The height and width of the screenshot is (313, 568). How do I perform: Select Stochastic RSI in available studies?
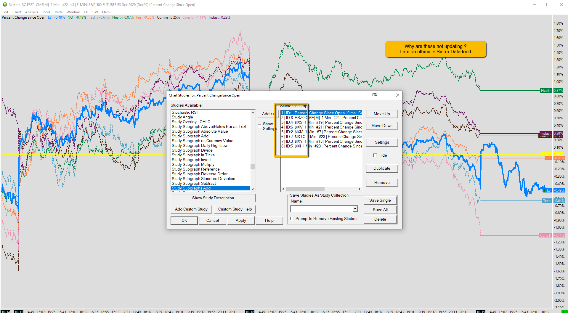point(211,112)
